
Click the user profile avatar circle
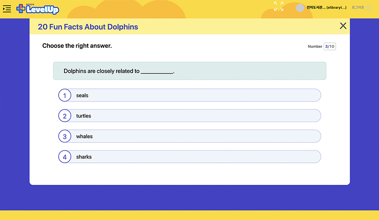tap(300, 8)
